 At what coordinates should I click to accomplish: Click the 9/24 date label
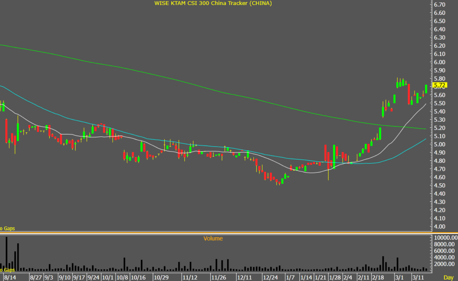94,278
